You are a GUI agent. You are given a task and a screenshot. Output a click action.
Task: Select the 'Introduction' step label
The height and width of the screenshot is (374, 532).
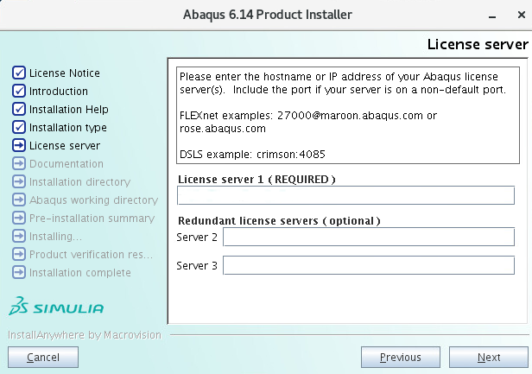point(59,91)
